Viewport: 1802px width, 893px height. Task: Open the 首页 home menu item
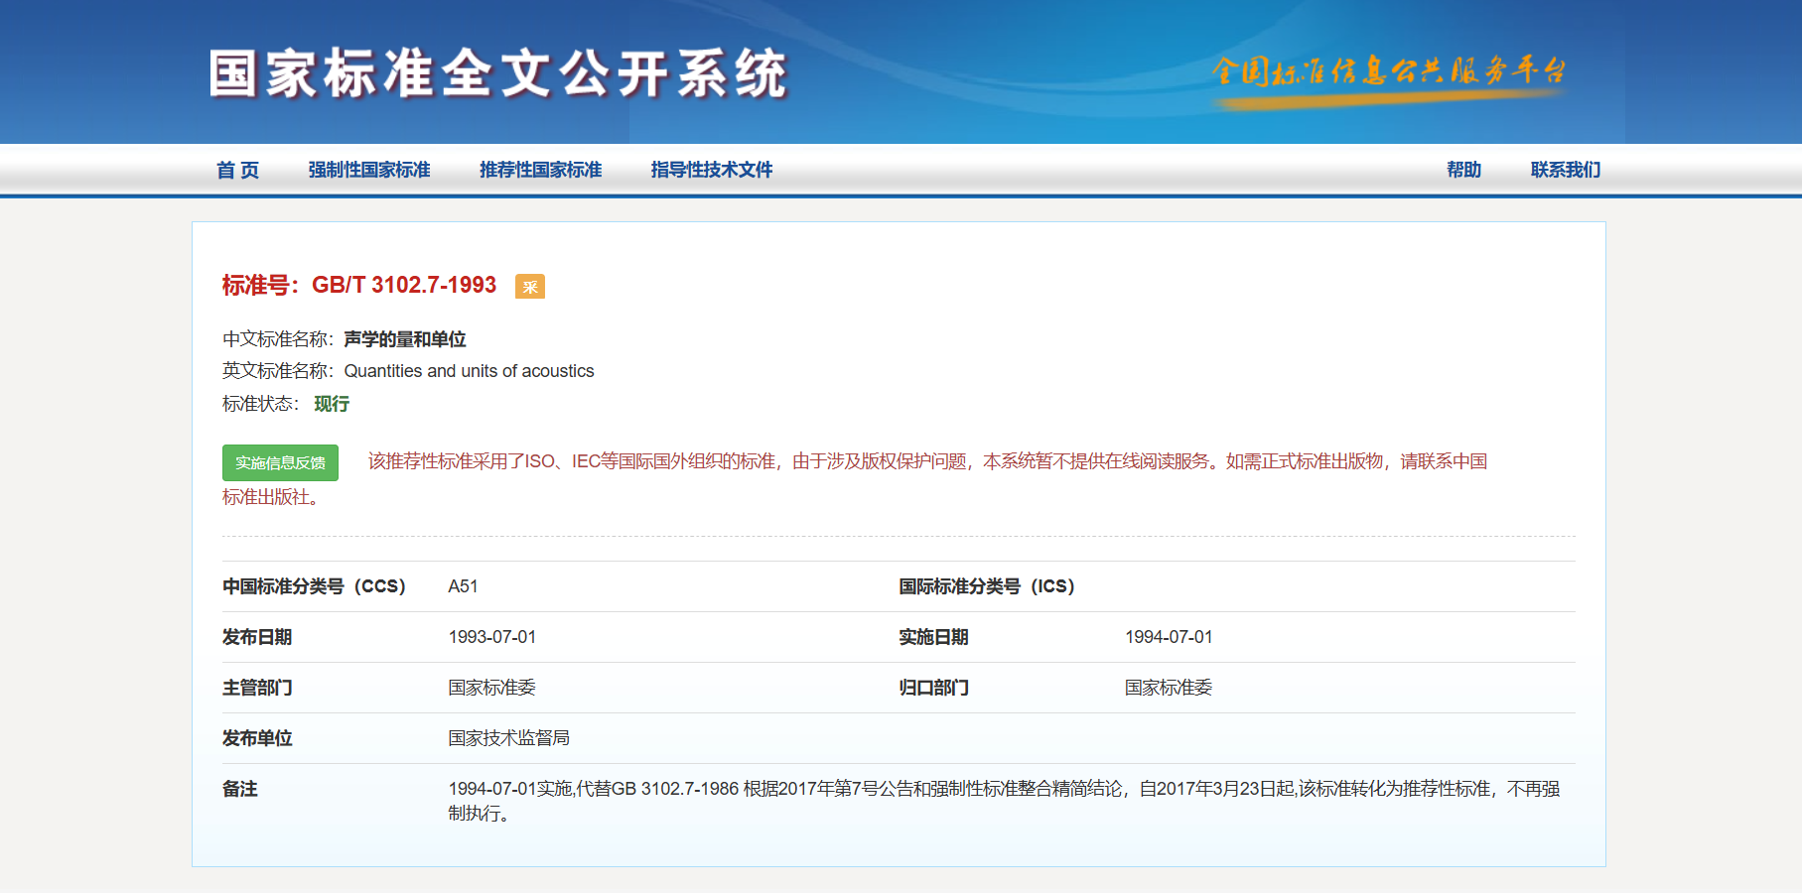pos(238,170)
